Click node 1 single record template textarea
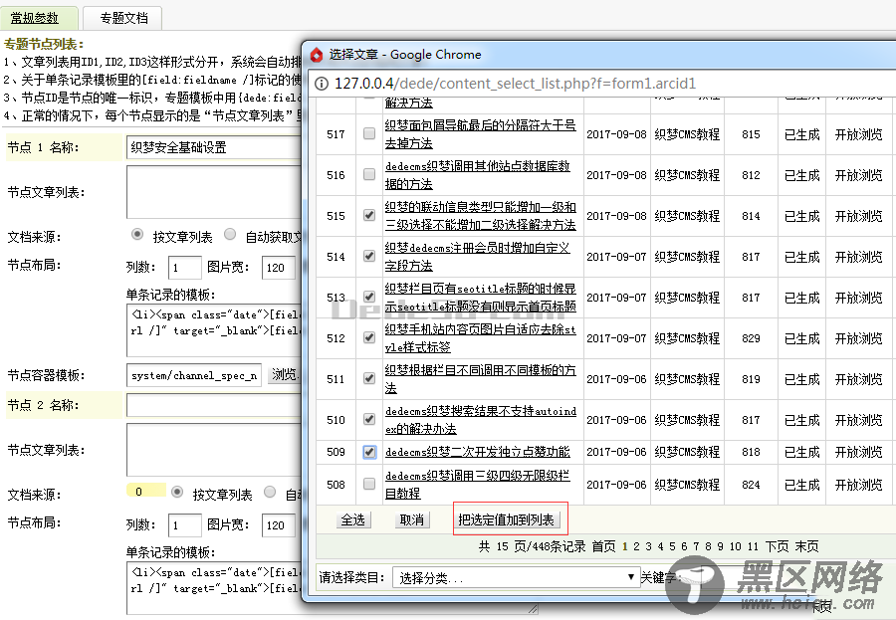The width and height of the screenshot is (896, 620). point(214,330)
